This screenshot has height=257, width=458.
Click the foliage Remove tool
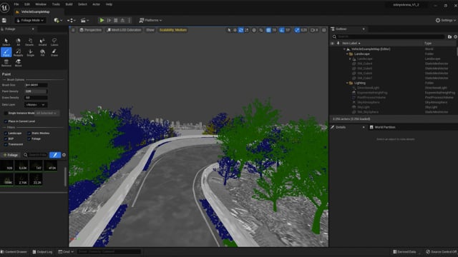pyautogui.click(x=6, y=63)
